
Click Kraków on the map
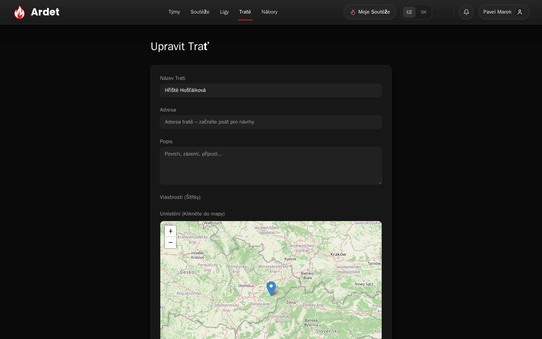click(x=338, y=254)
